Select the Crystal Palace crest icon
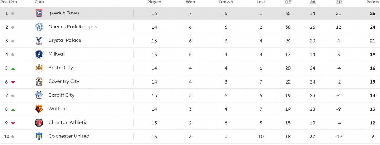This screenshot has width=380, height=145. point(39,41)
